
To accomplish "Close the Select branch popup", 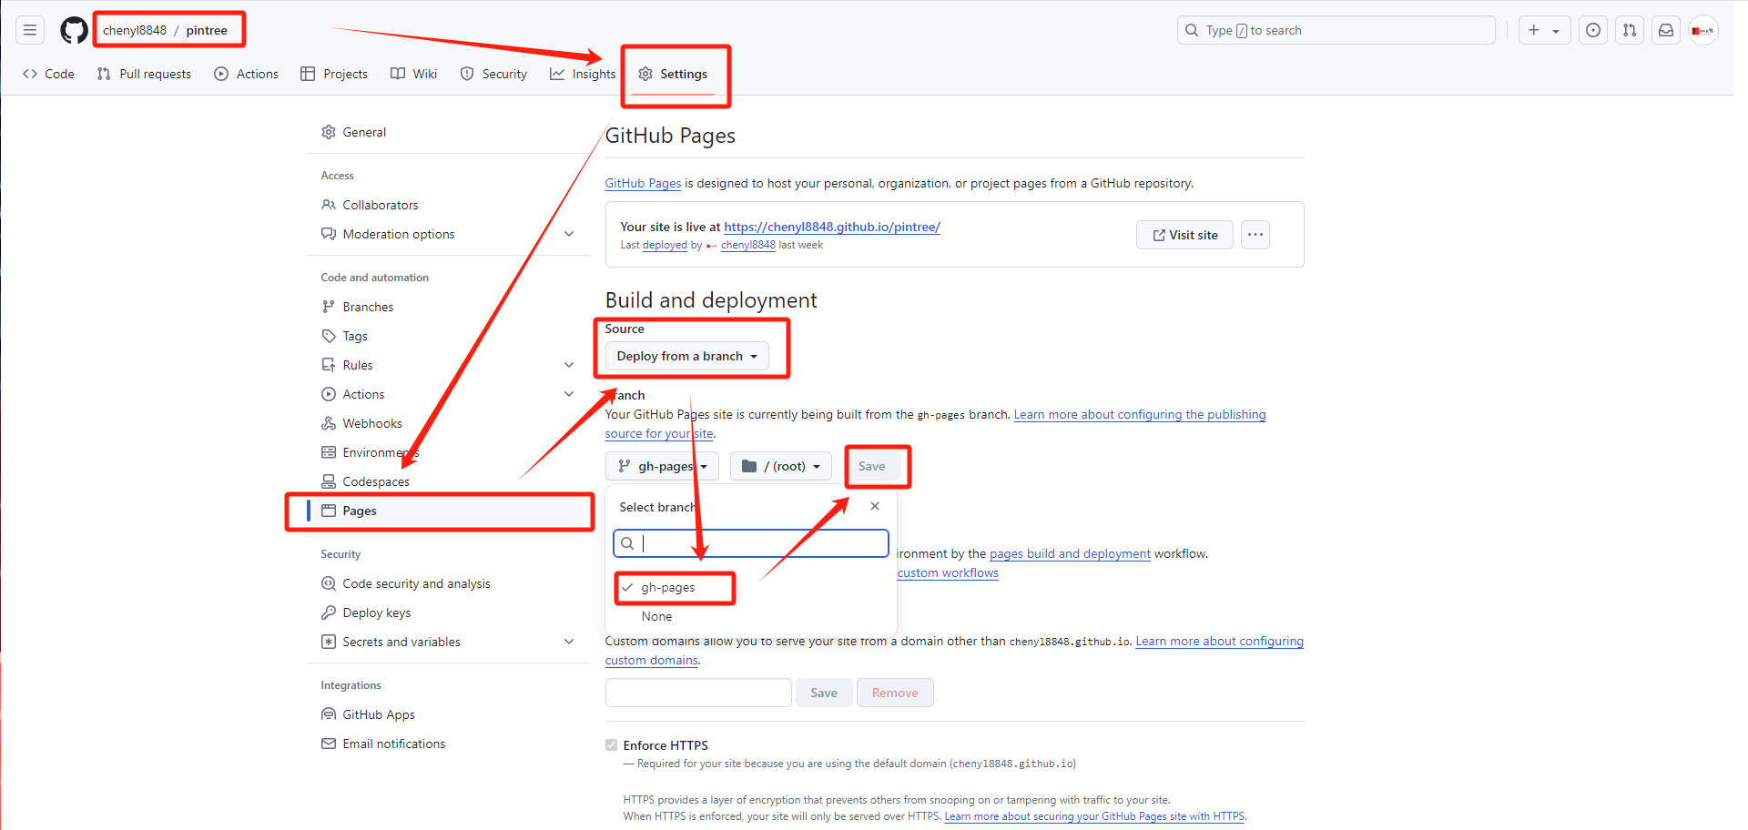I will tap(874, 506).
